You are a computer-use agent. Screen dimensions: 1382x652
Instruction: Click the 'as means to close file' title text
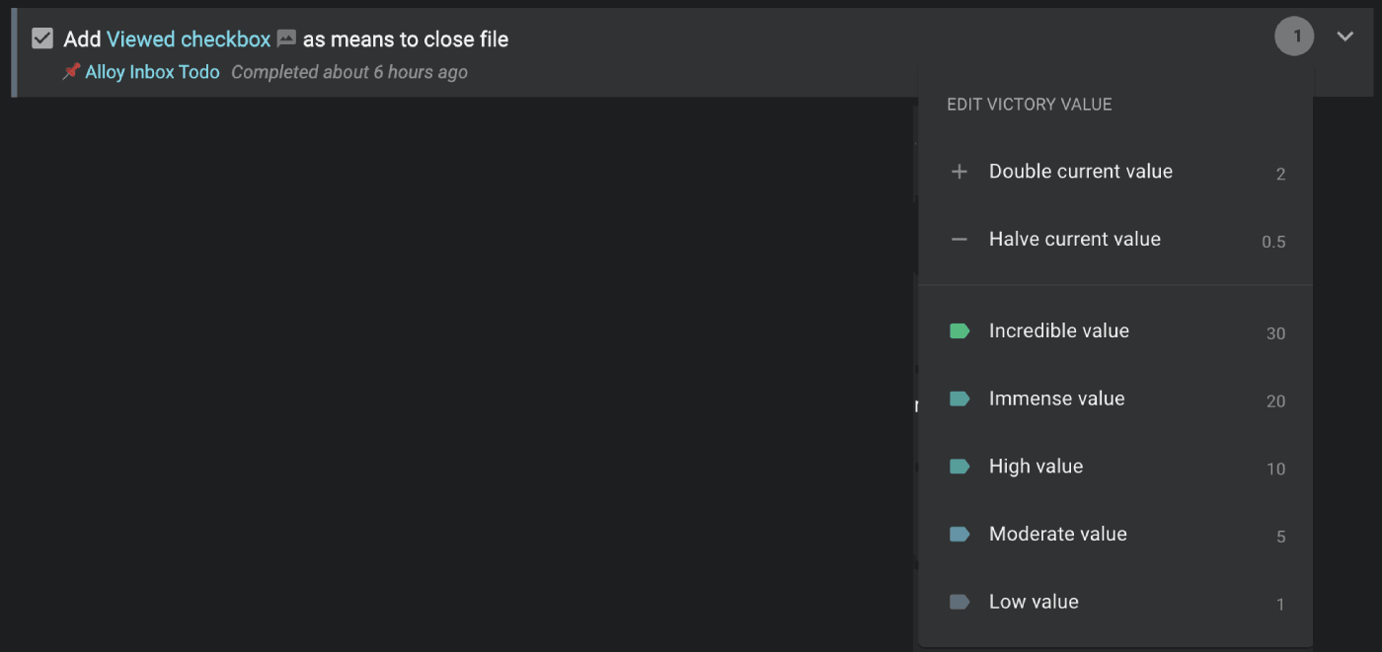pyautogui.click(x=405, y=39)
